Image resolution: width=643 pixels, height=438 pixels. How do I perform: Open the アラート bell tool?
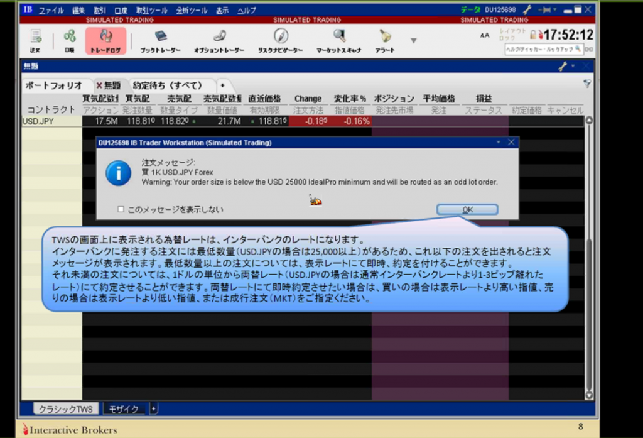(x=385, y=41)
